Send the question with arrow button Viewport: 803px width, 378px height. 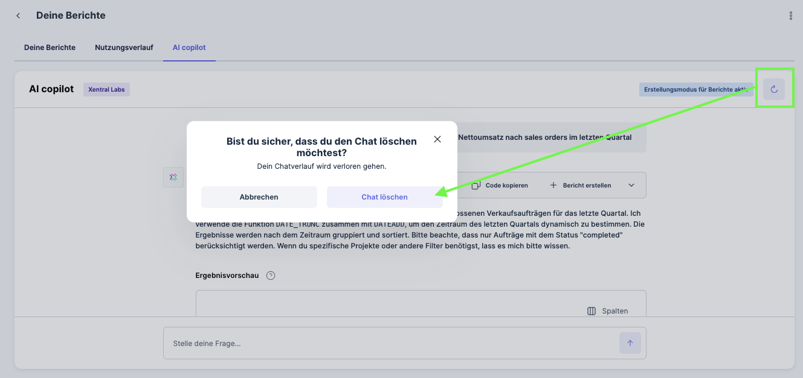pyautogui.click(x=630, y=343)
